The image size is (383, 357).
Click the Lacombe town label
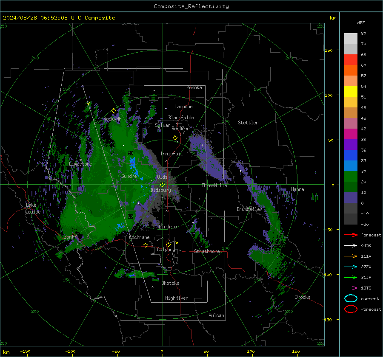(183, 107)
